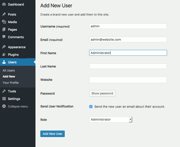Click the First Name label

tap(48, 53)
